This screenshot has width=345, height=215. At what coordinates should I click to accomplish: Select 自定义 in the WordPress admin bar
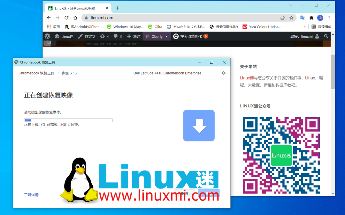point(89,36)
